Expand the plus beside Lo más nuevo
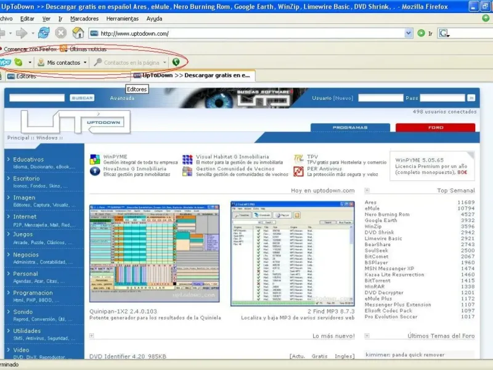Screen dimensions: 493x370 [91, 335]
